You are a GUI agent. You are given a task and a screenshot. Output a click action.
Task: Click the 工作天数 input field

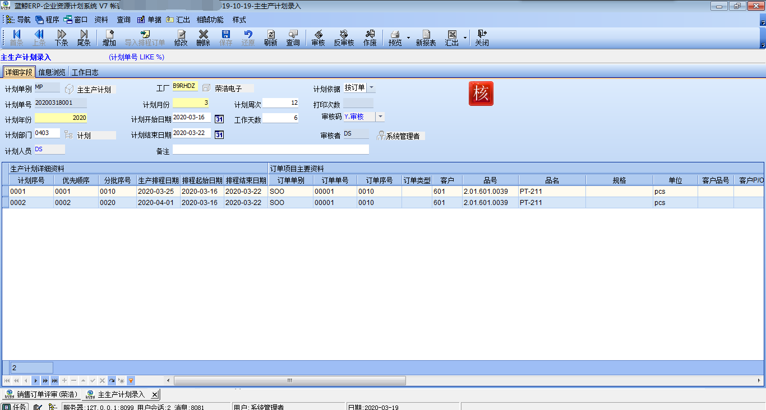point(281,118)
